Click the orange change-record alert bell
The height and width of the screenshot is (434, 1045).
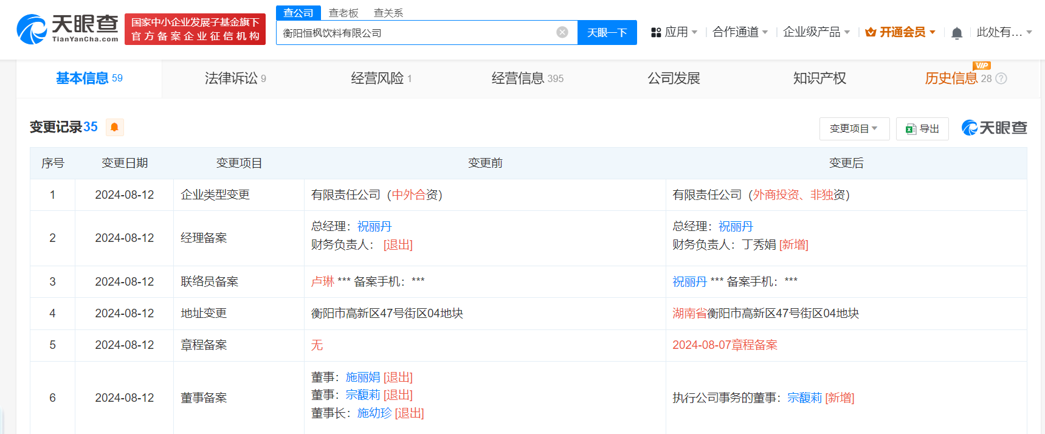114,127
